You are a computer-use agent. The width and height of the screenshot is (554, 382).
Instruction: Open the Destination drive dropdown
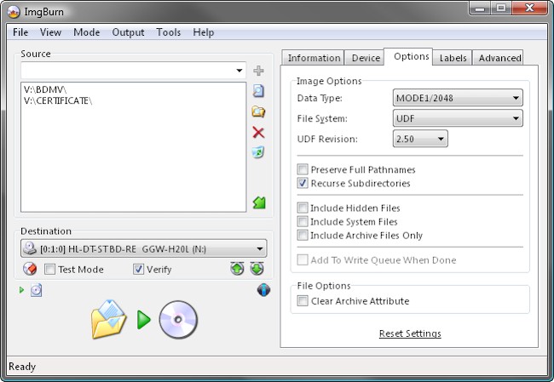coord(260,249)
